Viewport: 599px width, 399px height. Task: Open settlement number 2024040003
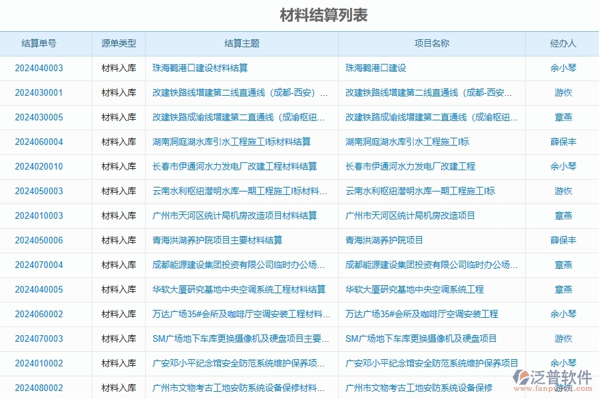pos(38,68)
